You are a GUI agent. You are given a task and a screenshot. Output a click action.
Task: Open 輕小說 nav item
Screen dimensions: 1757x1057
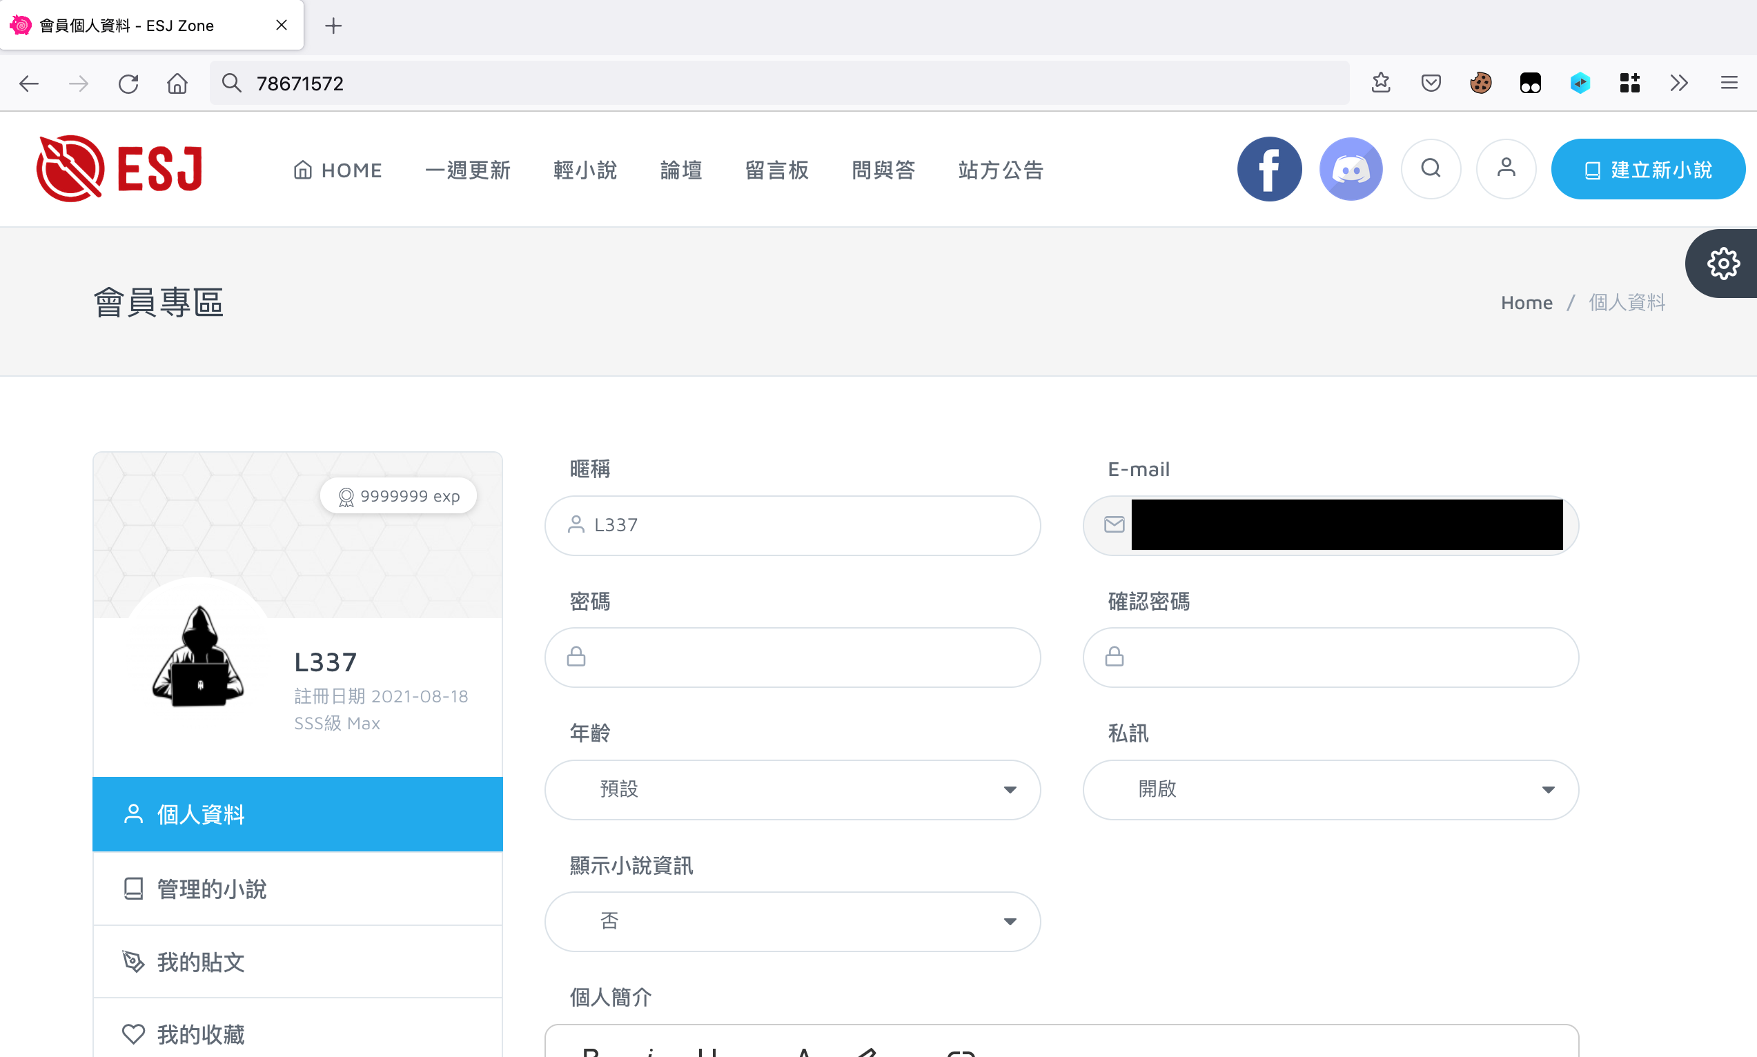[x=585, y=170]
